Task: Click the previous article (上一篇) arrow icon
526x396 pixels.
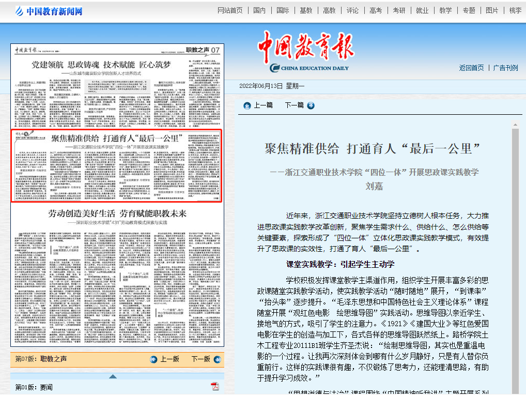Action: click(x=247, y=105)
